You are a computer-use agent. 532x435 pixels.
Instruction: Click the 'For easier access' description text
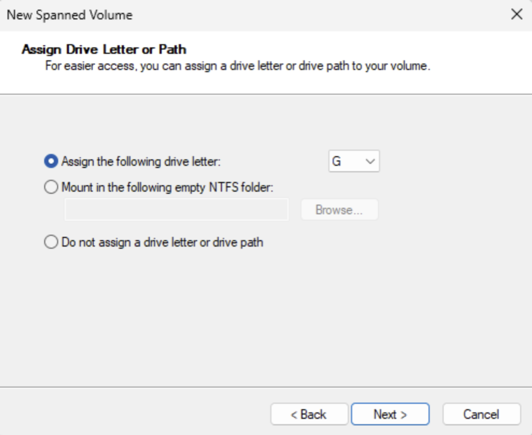[237, 67]
